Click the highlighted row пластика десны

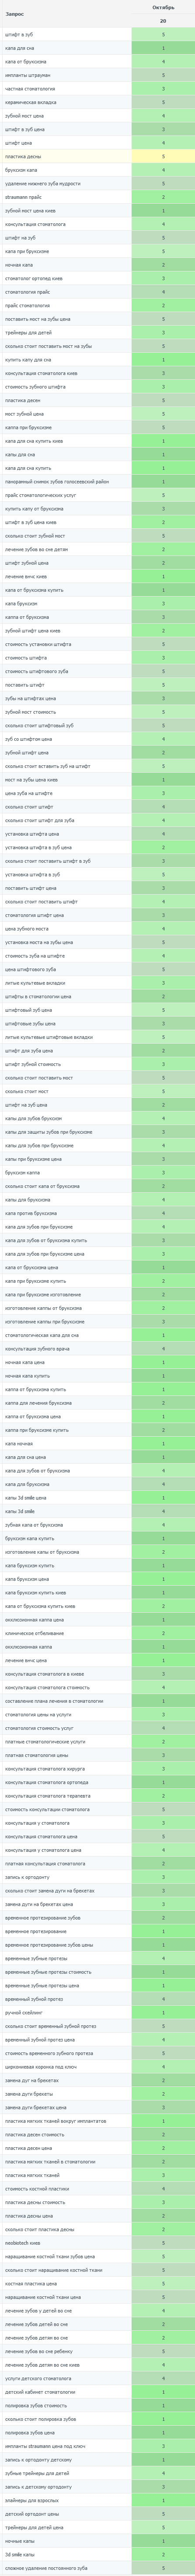(x=97, y=156)
